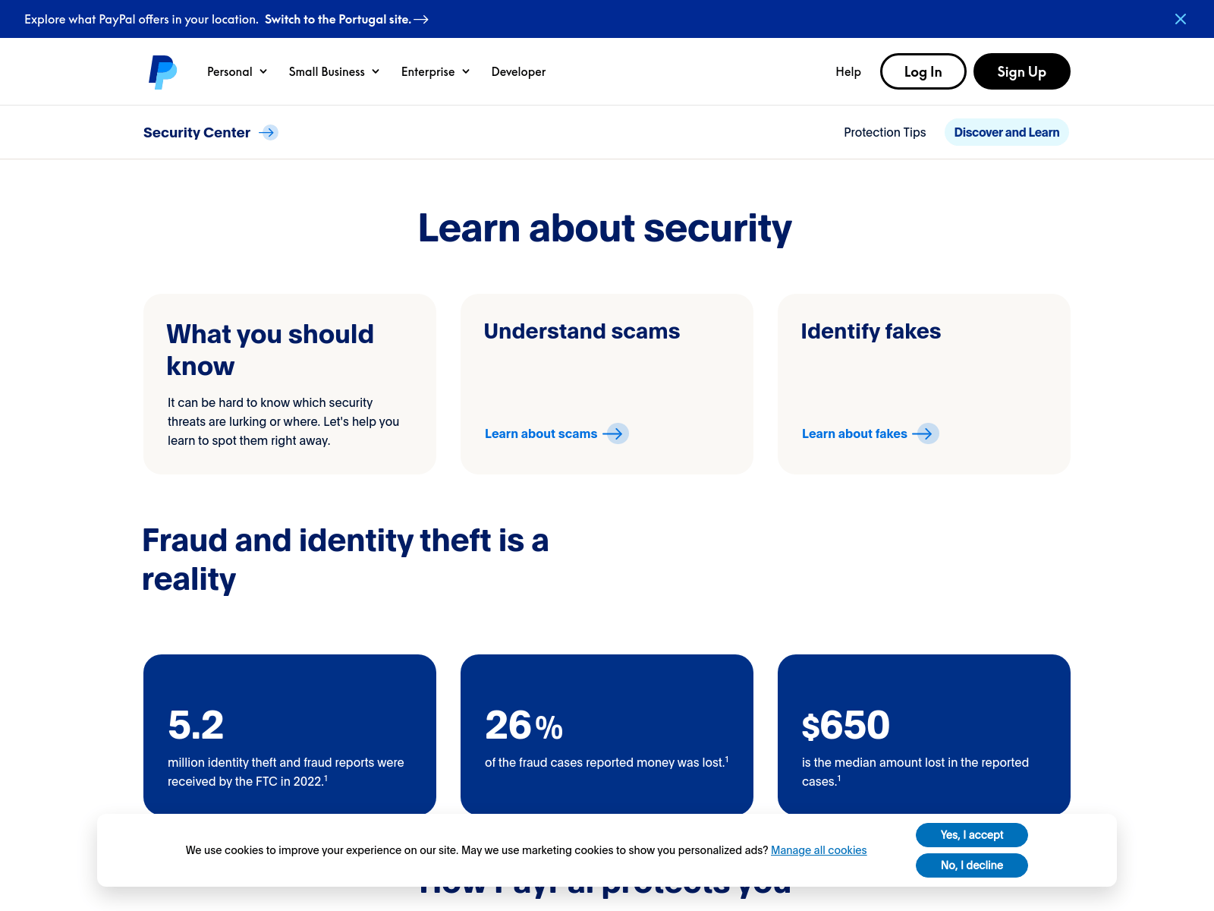
Task: Click the text "of the fraud cases reported money was lost"
Action: pos(605,762)
